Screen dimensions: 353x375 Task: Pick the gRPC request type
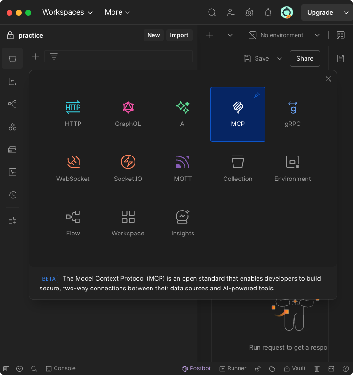(293, 114)
